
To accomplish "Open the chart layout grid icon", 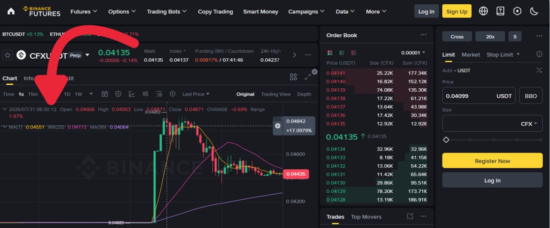I will tap(293, 77).
